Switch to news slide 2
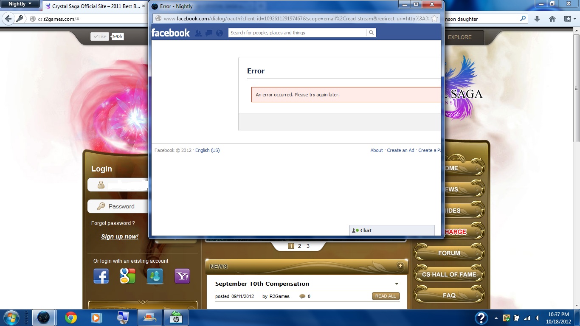580x326 pixels. point(299,246)
